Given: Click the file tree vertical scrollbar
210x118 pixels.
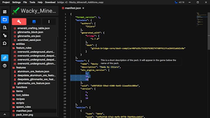Looking at the screenshot, I should [x=58, y=76].
